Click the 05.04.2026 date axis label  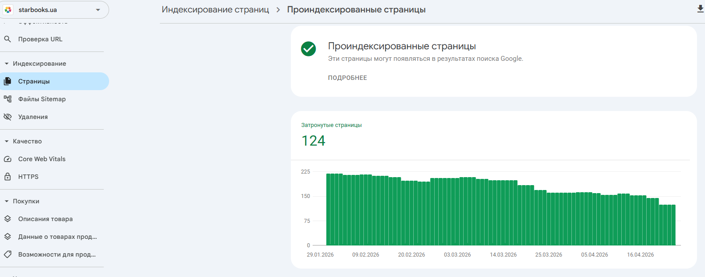(x=595, y=255)
